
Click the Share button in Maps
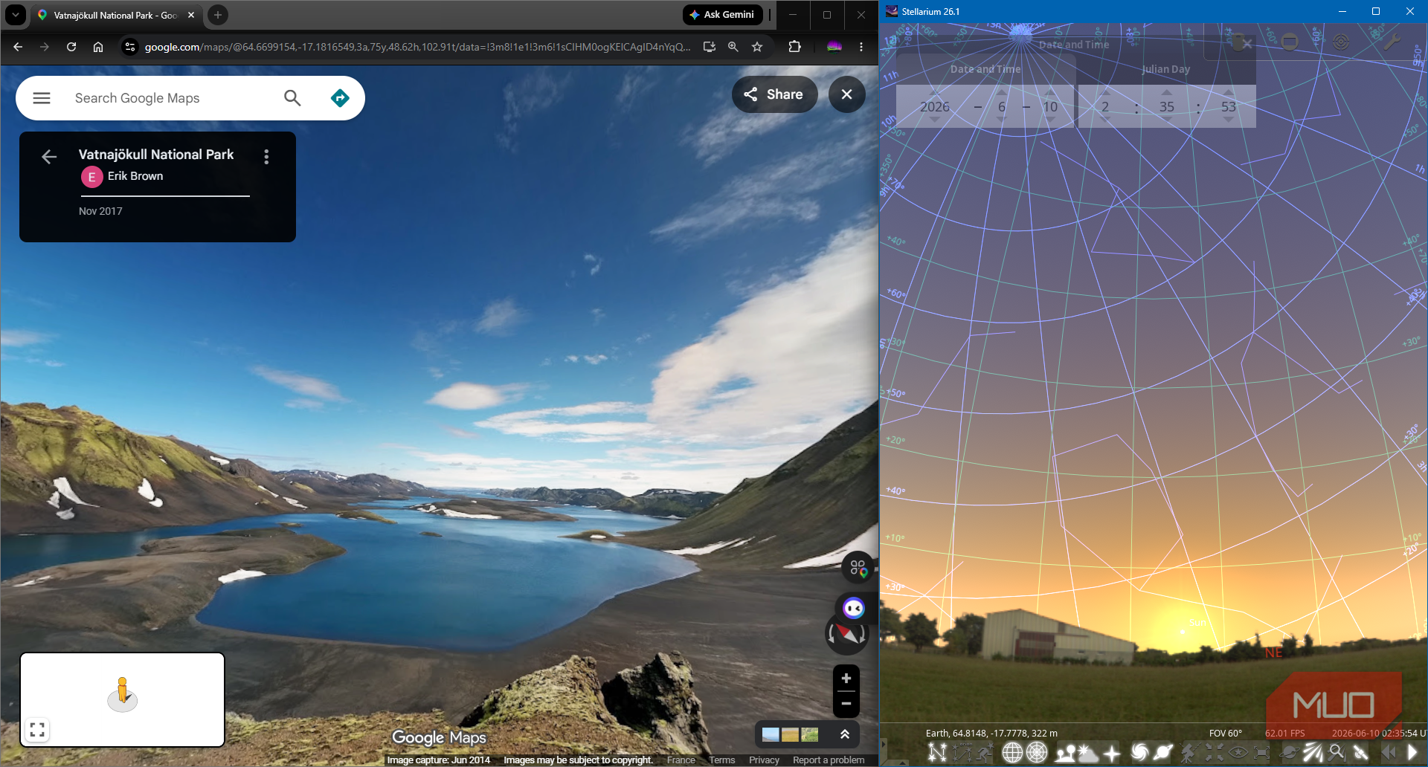point(774,94)
